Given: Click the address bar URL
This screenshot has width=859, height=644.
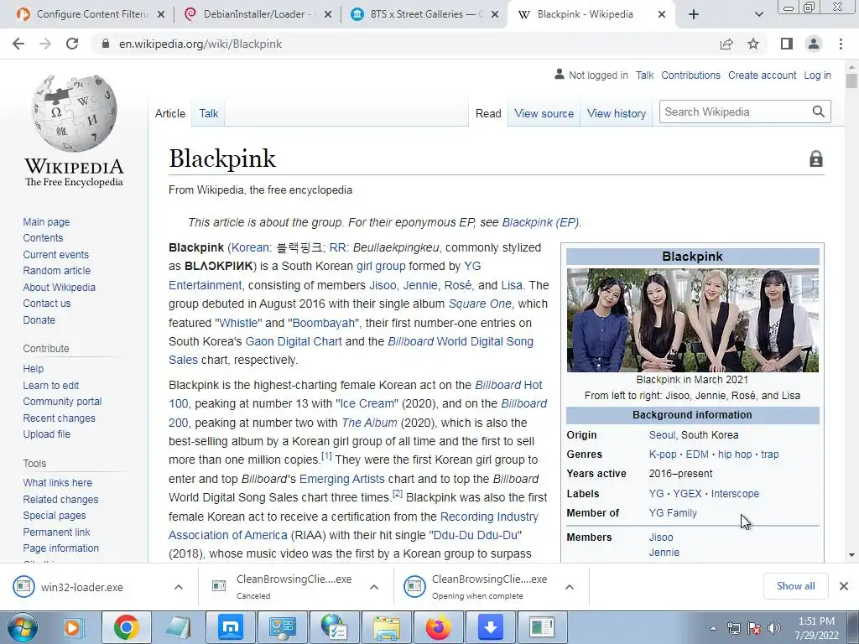Looking at the screenshot, I should pyautogui.click(x=200, y=44).
